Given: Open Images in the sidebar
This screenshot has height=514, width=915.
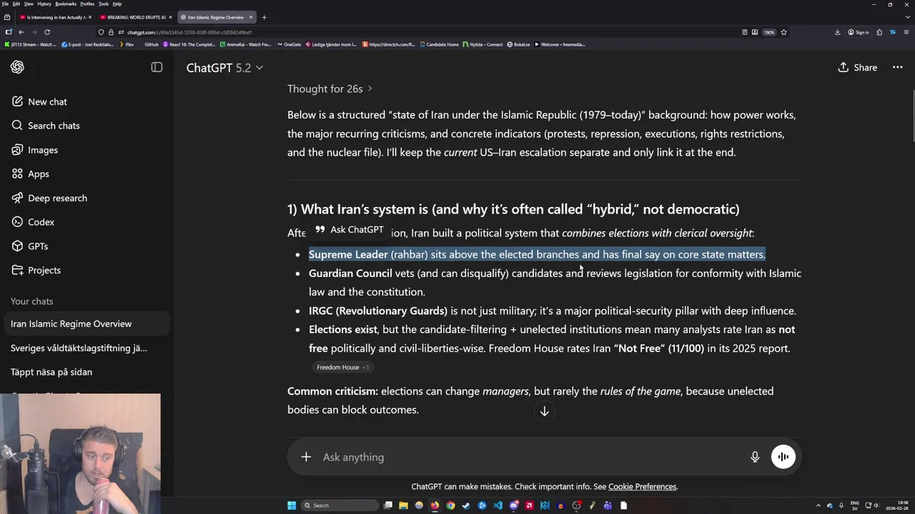Looking at the screenshot, I should [34, 150].
